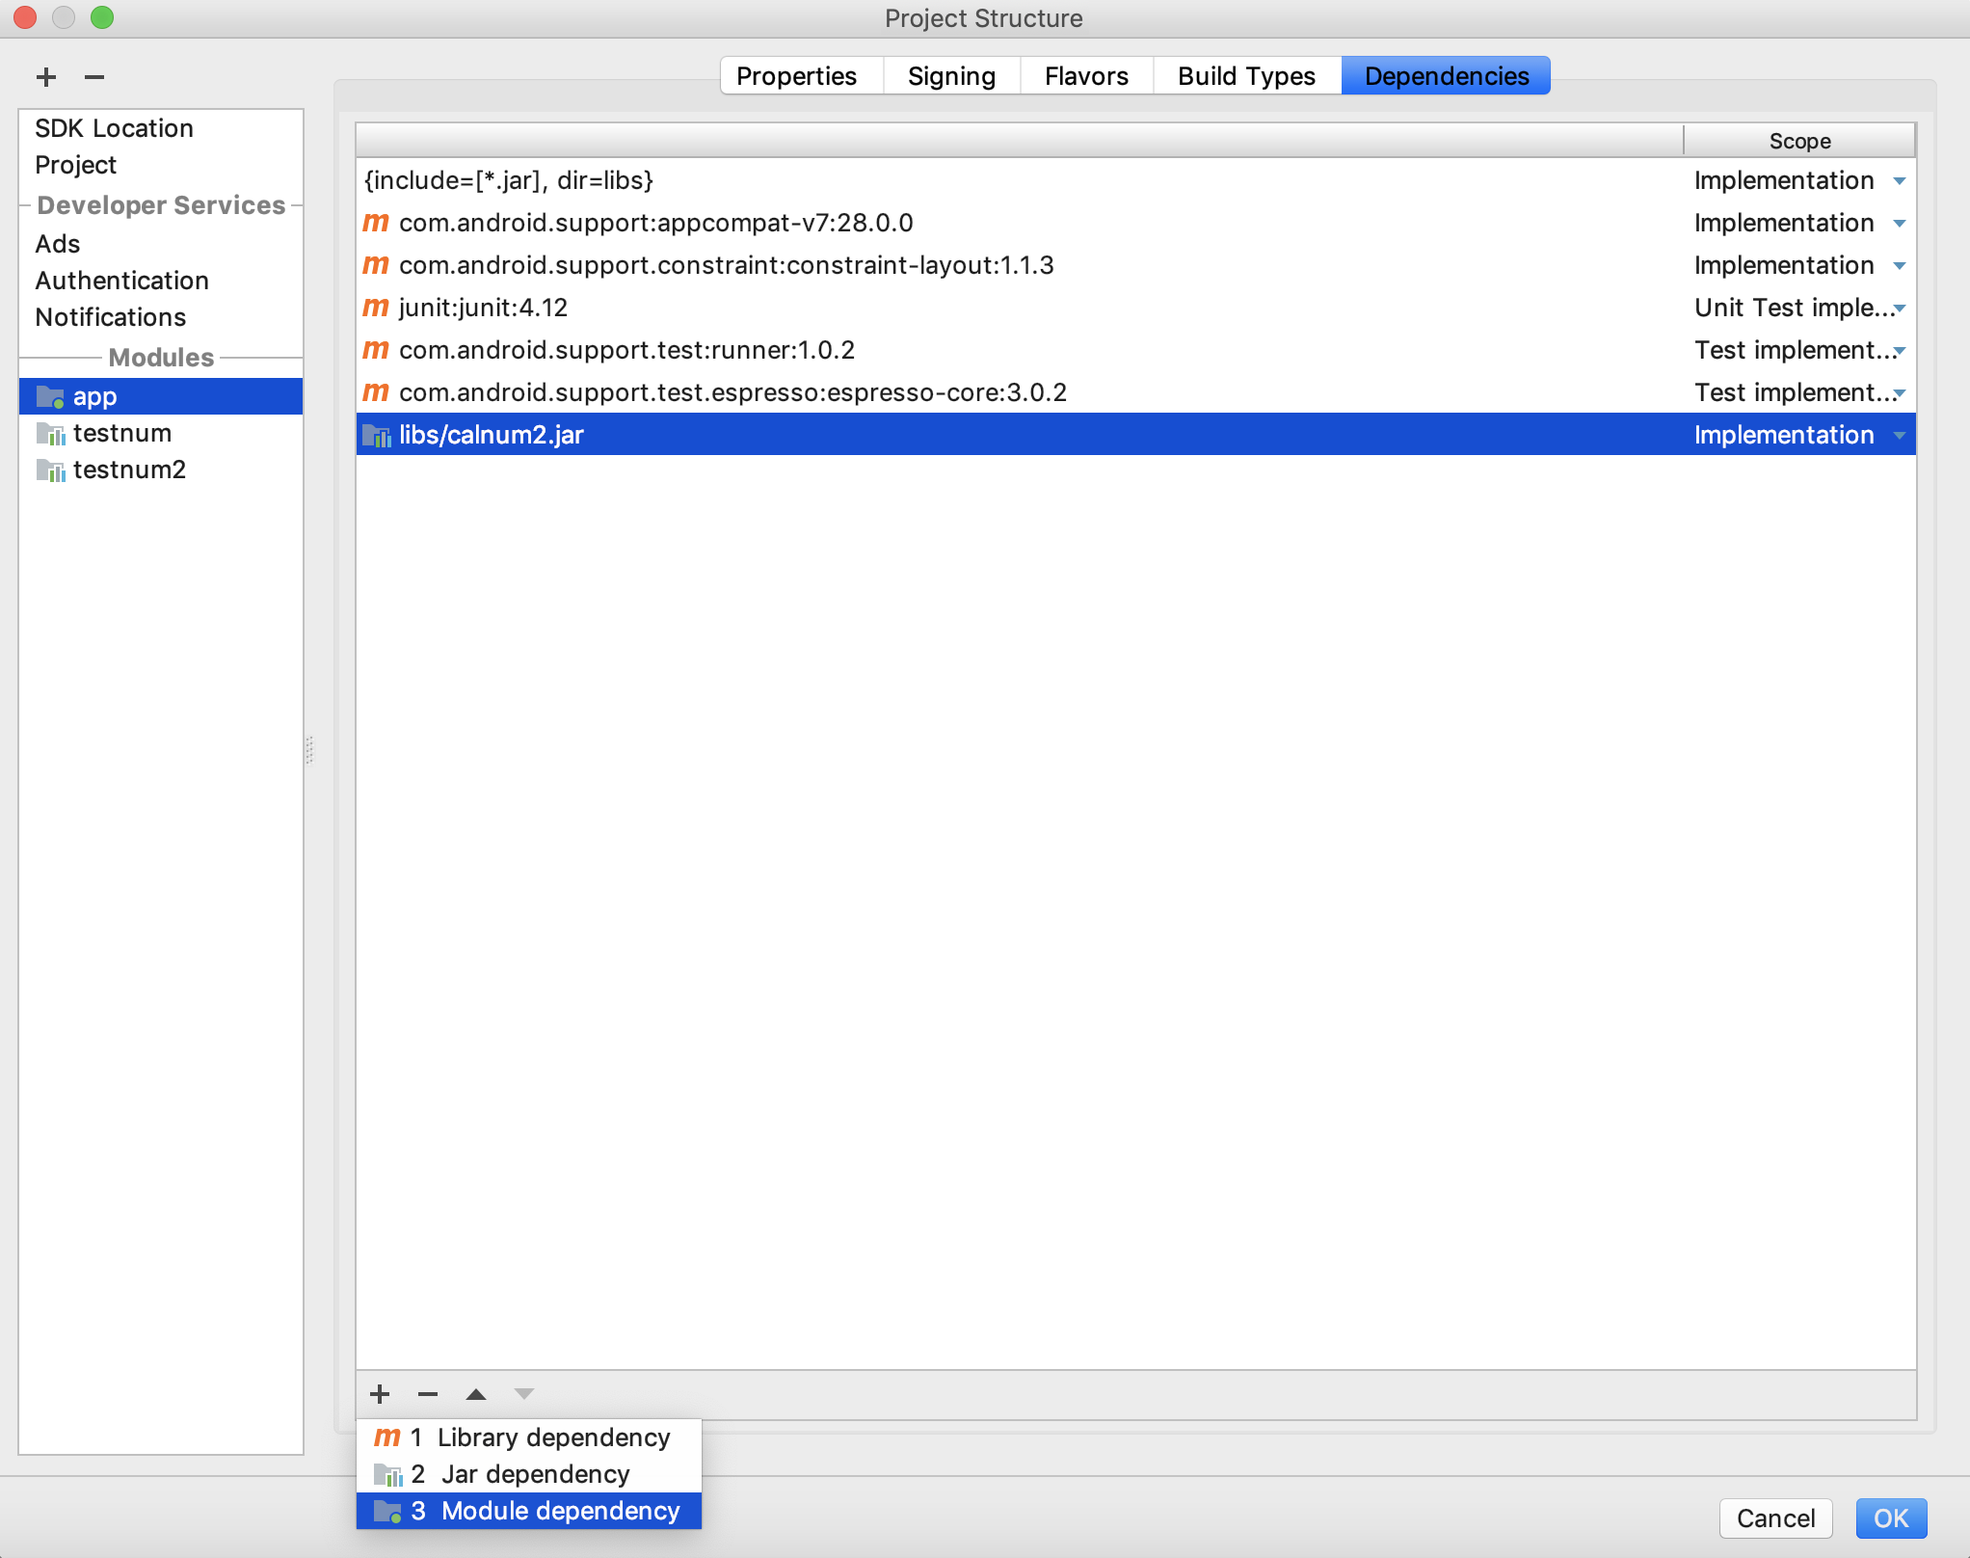1970x1558 pixels.
Task: Add a new module with the sidebar plus icon
Action: tap(46, 77)
